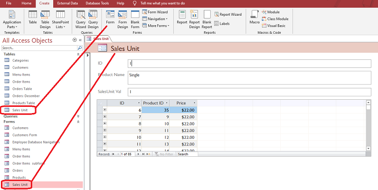This screenshot has width=378, height=190.
Task: Open the Products Table in the navigation pane
Action: pyautogui.click(x=24, y=103)
